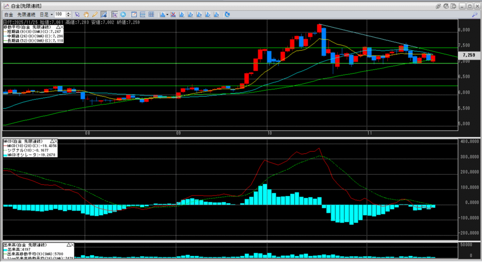Click the 白金 symbol selector
This screenshot has width=482, height=262.
coord(8,15)
